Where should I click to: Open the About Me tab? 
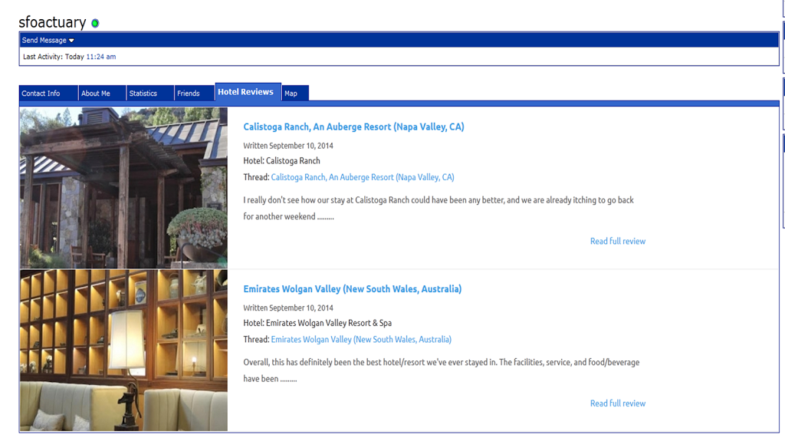click(102, 94)
